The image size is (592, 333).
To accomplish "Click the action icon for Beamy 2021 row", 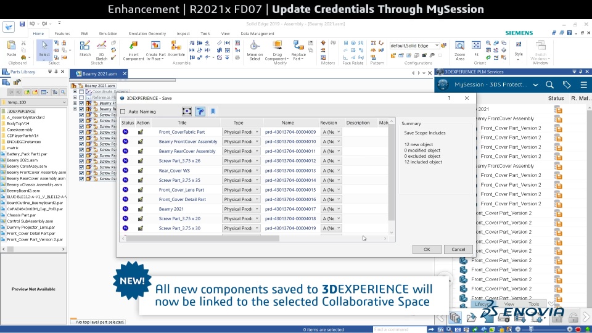I will click(x=141, y=209).
